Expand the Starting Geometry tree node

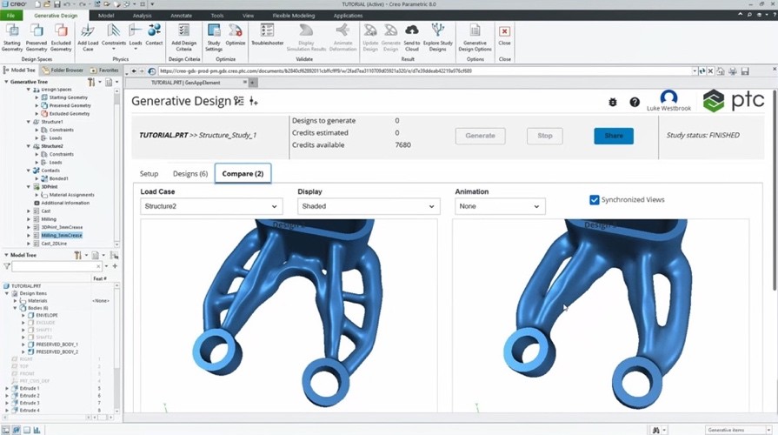click(x=37, y=97)
